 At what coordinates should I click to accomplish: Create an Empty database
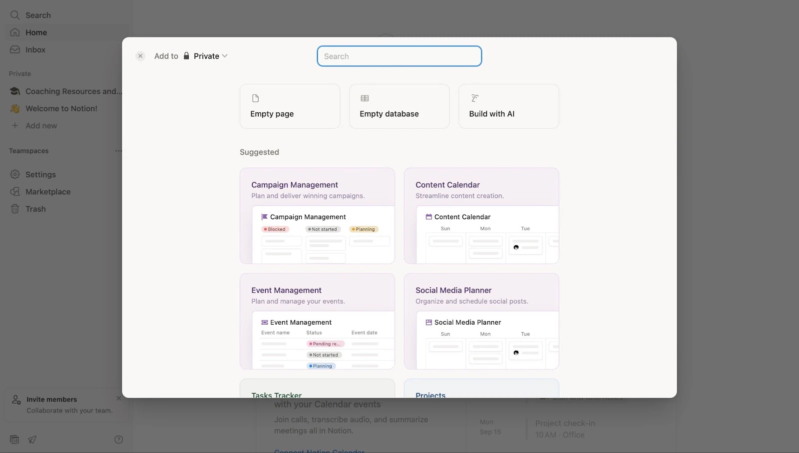point(399,106)
